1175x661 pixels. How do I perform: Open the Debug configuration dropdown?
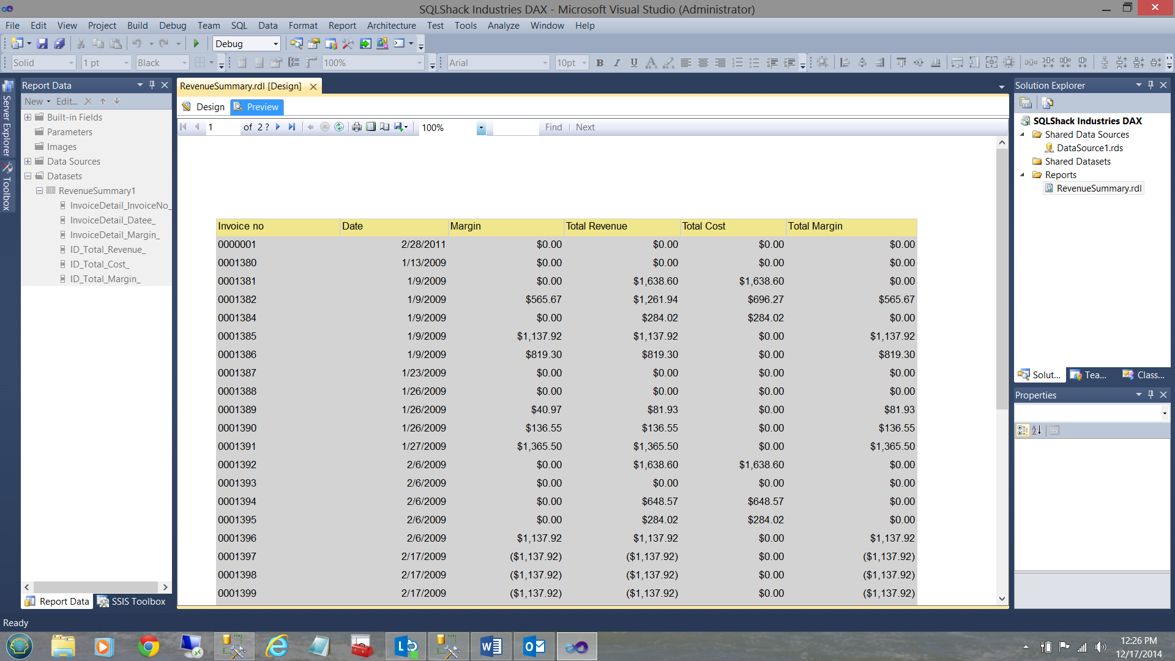tap(275, 43)
